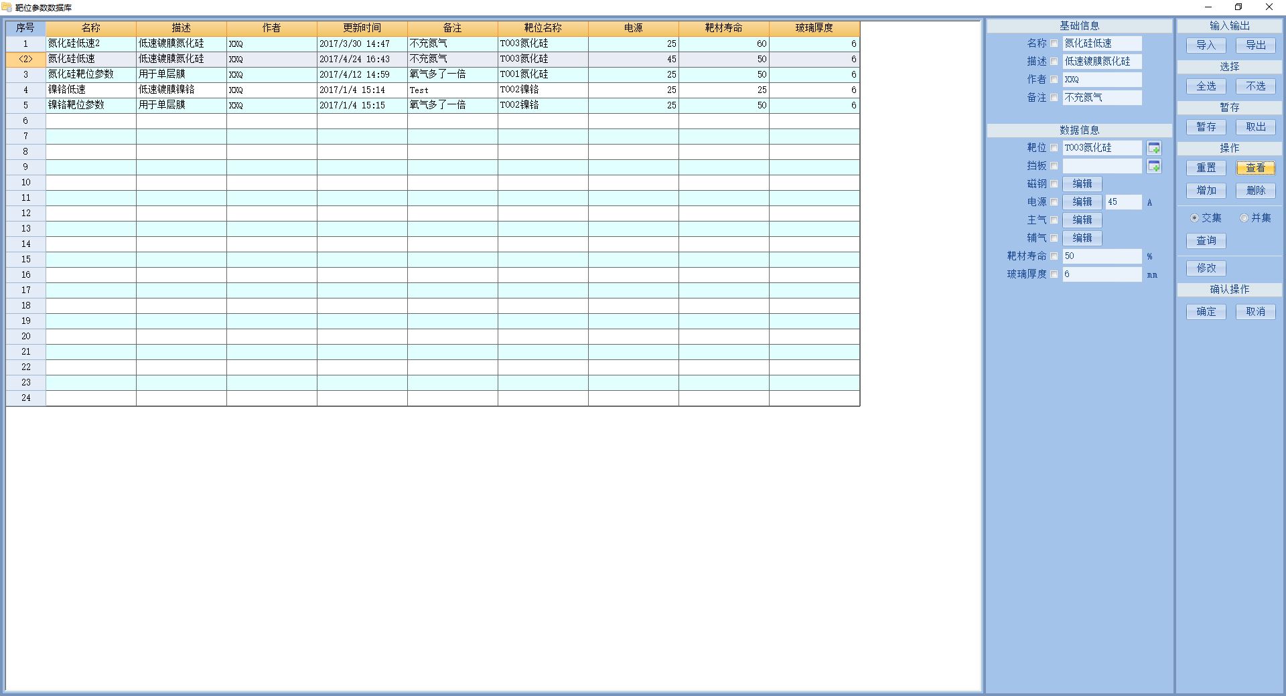The width and height of the screenshot is (1286, 696).
Task: Click timestamp cell 2017/4/24 16:43
Action: (x=362, y=59)
